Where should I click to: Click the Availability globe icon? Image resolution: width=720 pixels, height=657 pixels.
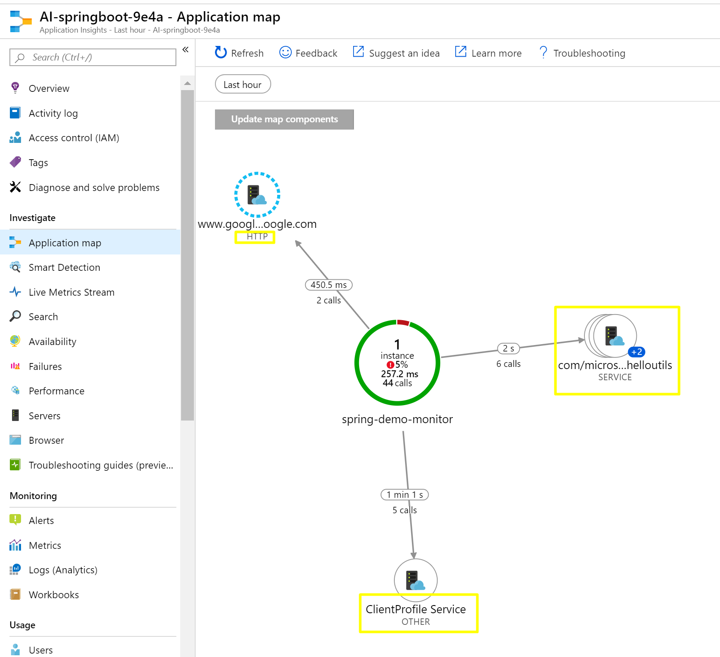click(15, 341)
